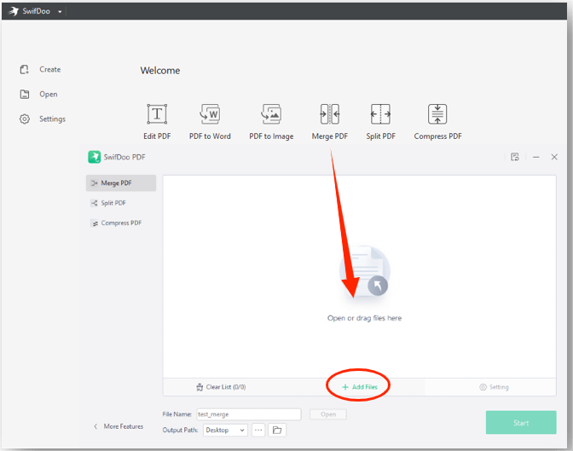Minimize the SwifDoo PDF dialog
The height and width of the screenshot is (451, 573).
pyautogui.click(x=536, y=157)
